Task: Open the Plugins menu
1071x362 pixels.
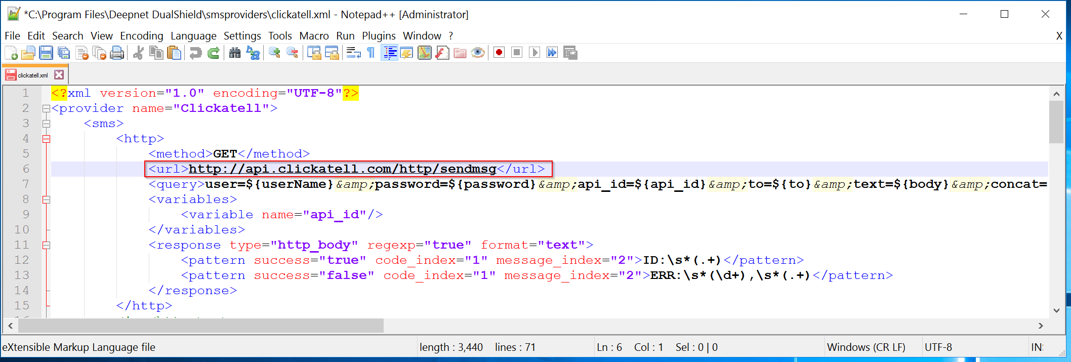Action: click(378, 36)
